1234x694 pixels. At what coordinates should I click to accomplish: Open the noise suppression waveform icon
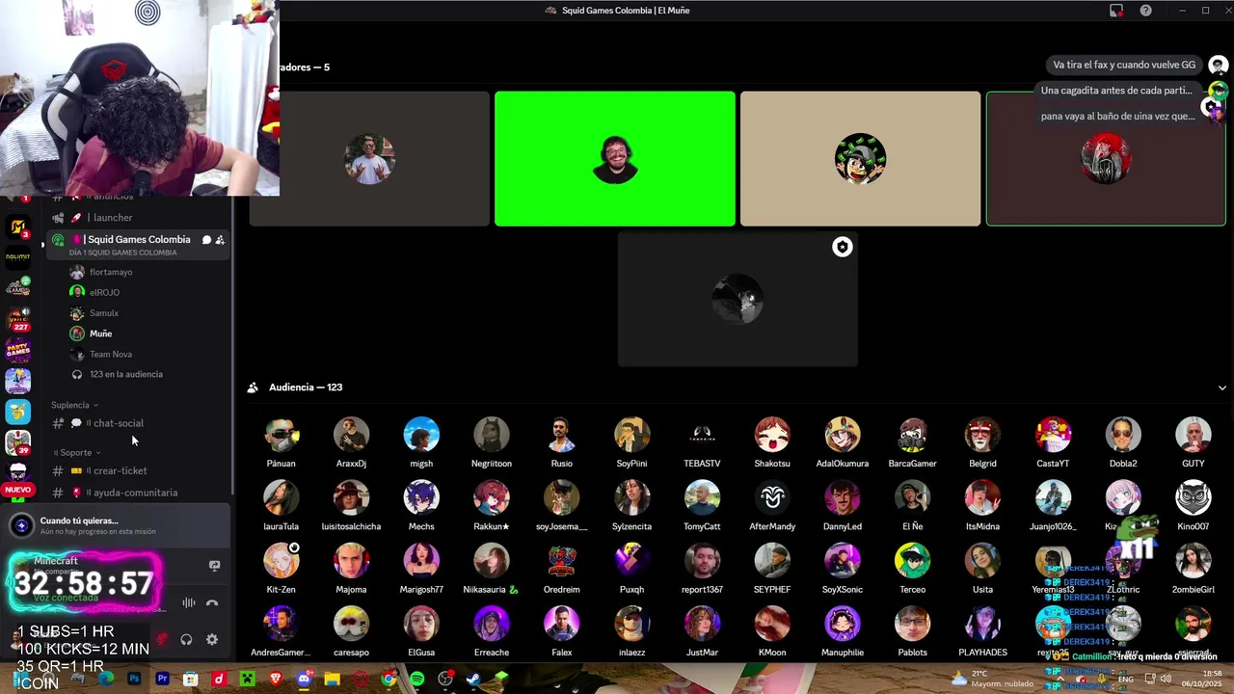coord(189,603)
